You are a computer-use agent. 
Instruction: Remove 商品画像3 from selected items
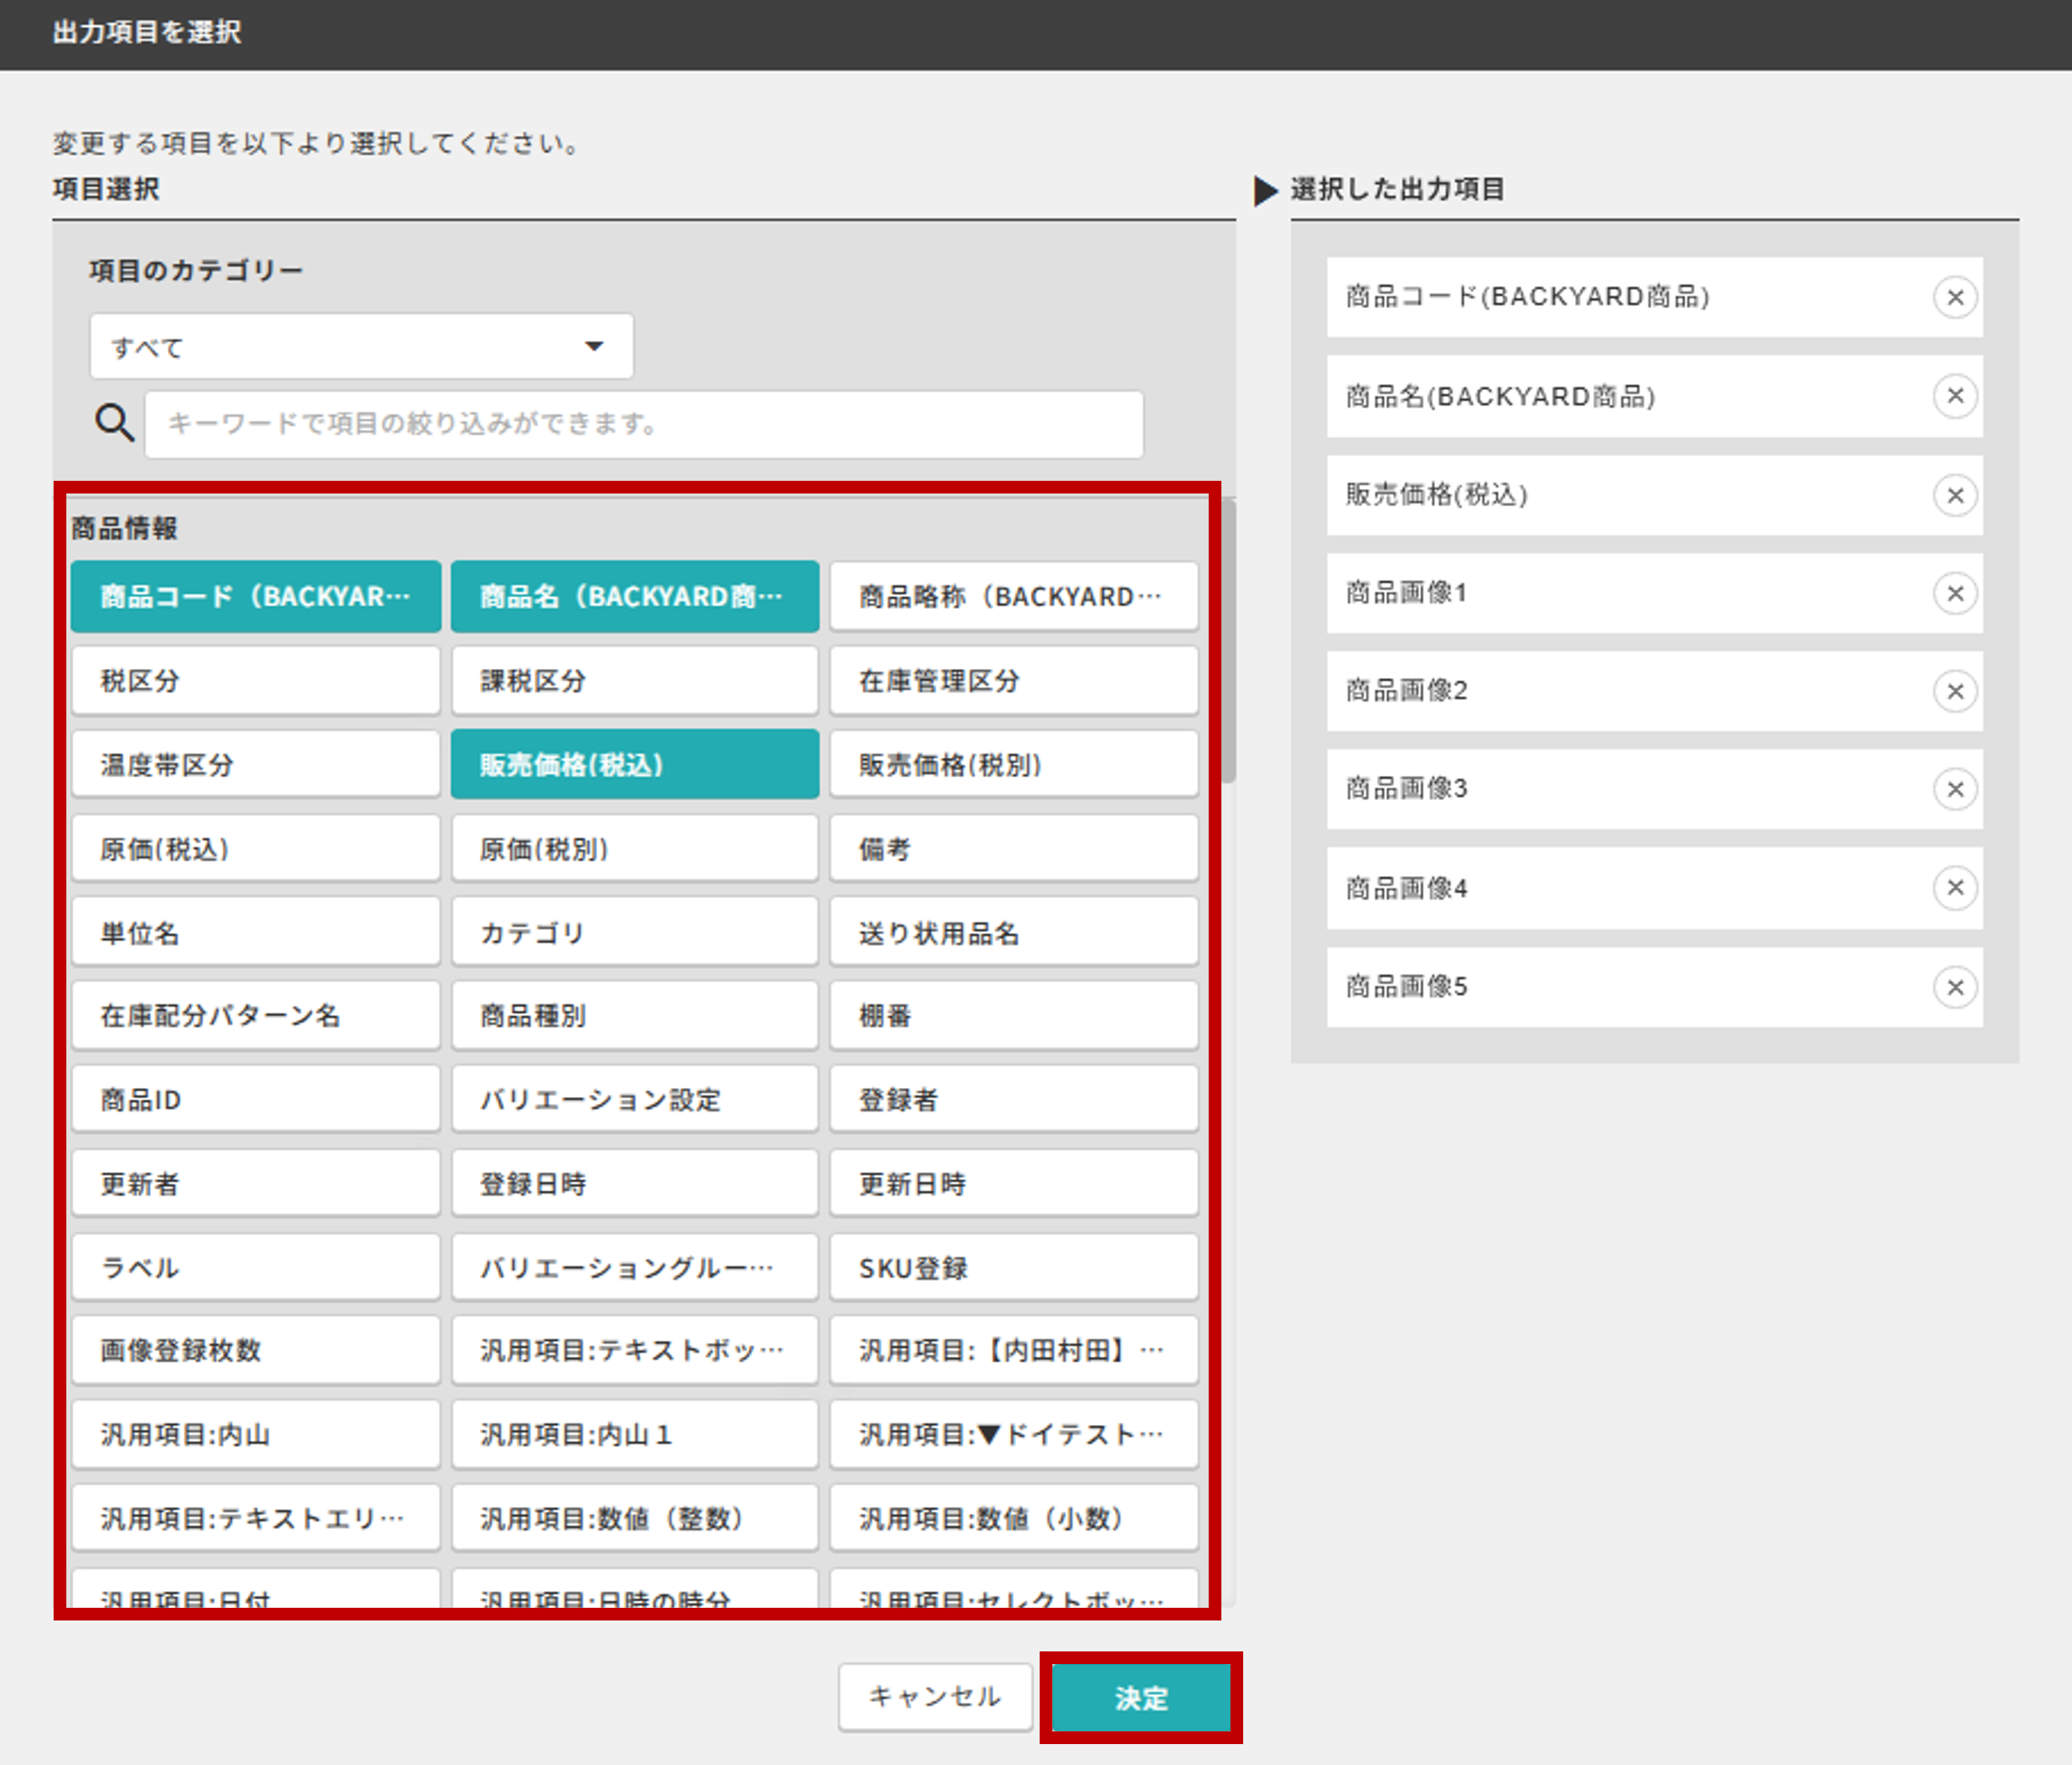point(1955,789)
